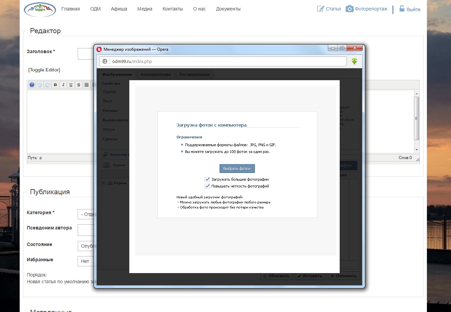The width and height of the screenshot is (451, 312).
Task: Click the [Toggle Editor] link
Action: 44,70
